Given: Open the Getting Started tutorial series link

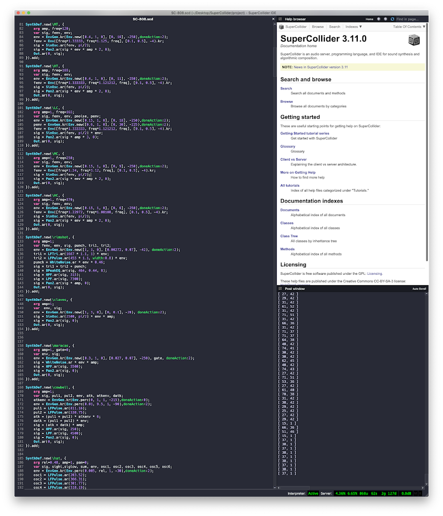Looking at the screenshot, I should point(304,133).
